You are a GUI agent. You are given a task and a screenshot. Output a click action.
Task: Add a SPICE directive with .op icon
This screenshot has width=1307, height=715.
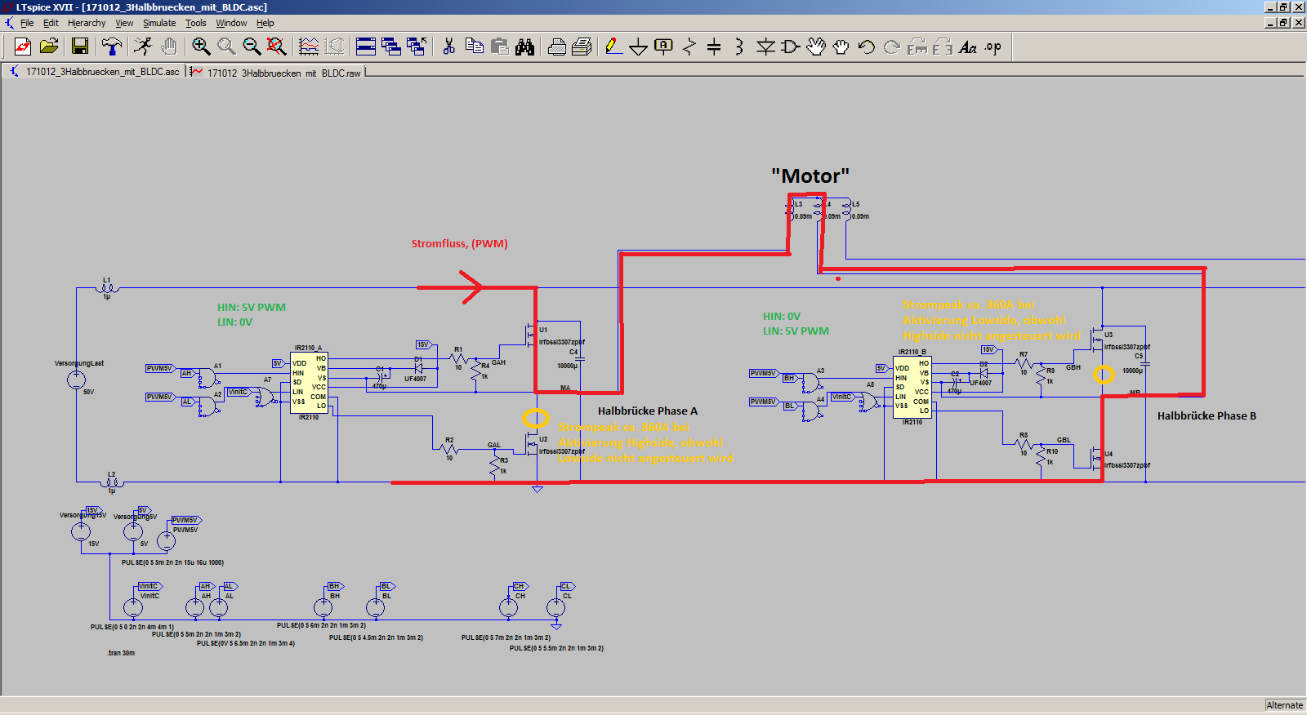coord(993,47)
